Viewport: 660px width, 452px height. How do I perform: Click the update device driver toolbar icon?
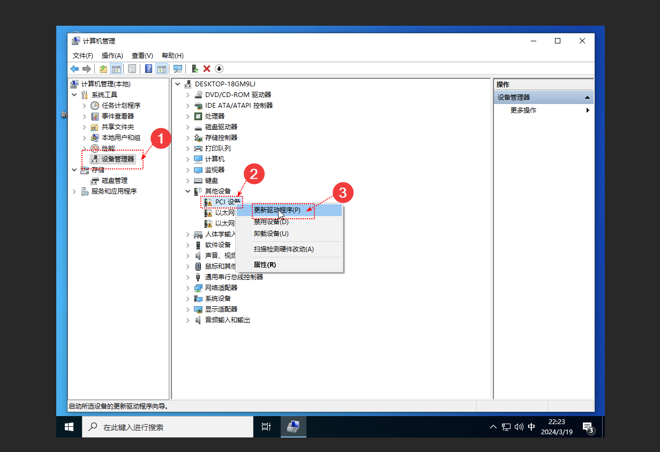click(x=195, y=69)
